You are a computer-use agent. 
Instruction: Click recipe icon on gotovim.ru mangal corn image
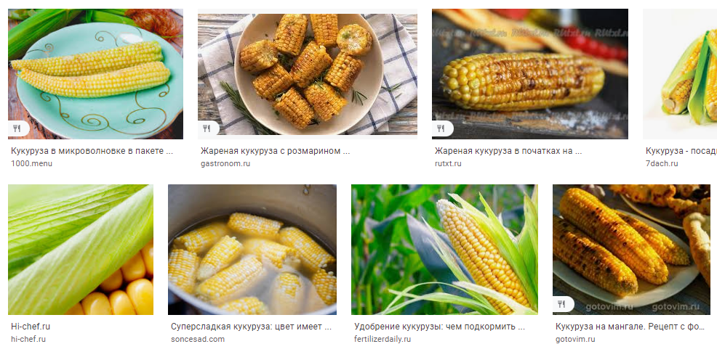562,304
